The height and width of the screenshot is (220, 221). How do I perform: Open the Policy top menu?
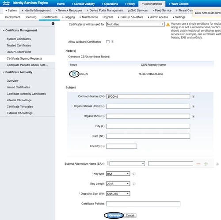130,4
